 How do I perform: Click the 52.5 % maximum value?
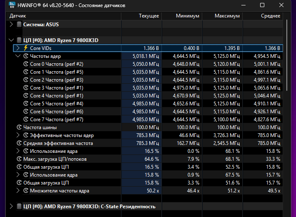[233, 167]
